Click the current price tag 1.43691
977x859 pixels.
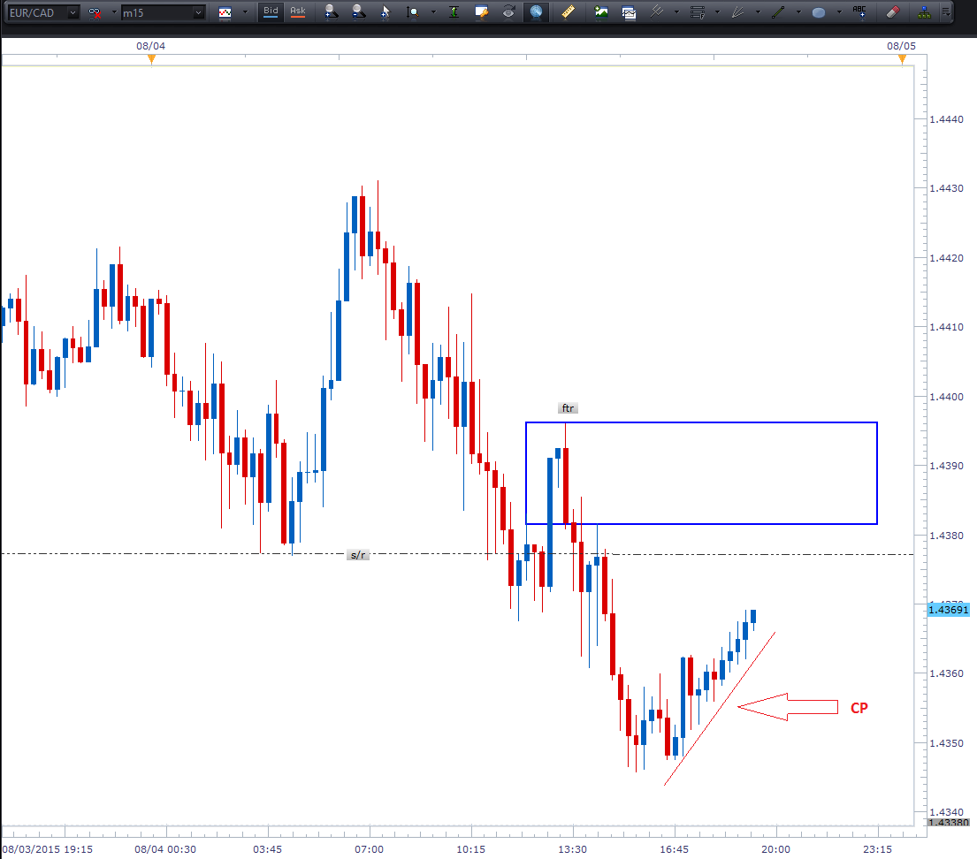[x=949, y=609]
